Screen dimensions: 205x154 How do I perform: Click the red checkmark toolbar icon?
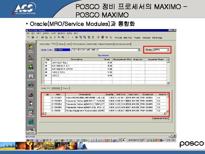coord(98,37)
